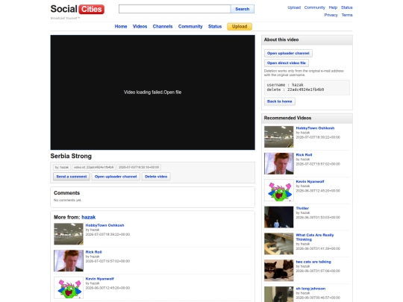
Task: Open What Cats Are Really Thinking thumbnail
Action: tap(279, 244)
